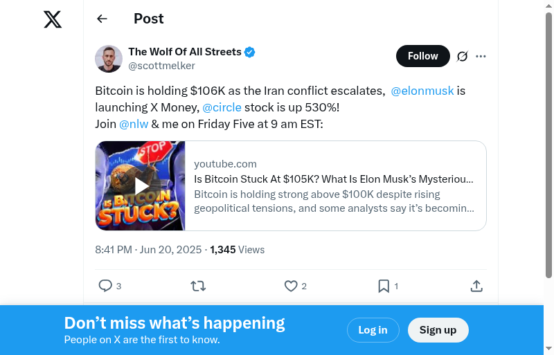Open the Grok explain icon

pos(463,56)
